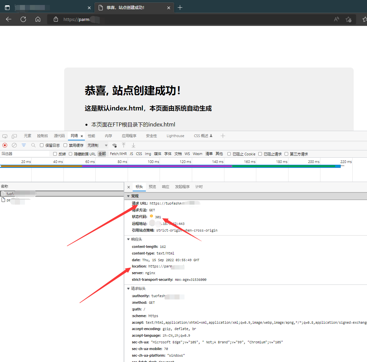The height and width of the screenshot is (362, 367).
Task: Switch to the 发起程序 request tab
Action: click(x=182, y=187)
